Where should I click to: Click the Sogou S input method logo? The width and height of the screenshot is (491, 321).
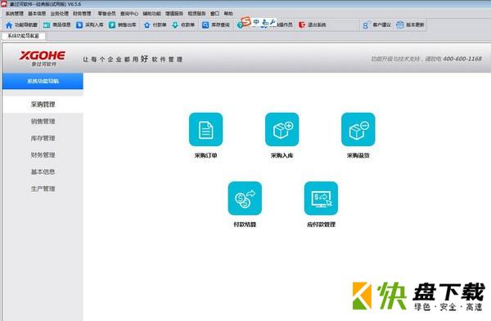pyautogui.click(x=246, y=21)
